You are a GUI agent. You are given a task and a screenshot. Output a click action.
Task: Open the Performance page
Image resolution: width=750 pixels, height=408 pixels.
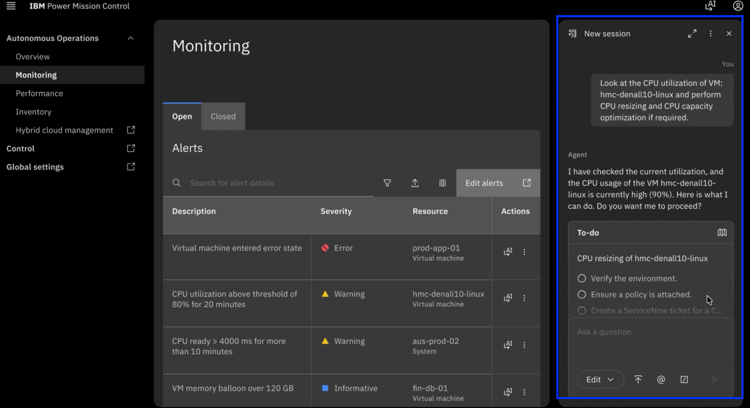39,93
